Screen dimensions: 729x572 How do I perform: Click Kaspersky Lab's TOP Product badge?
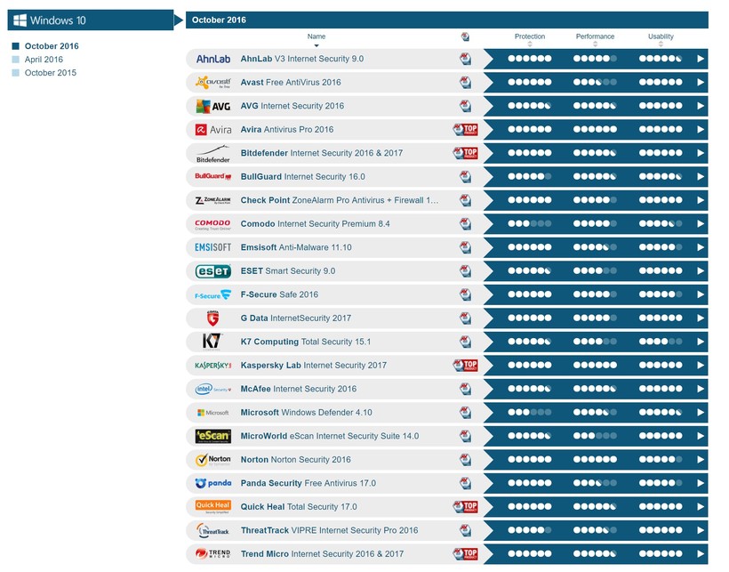(x=465, y=366)
